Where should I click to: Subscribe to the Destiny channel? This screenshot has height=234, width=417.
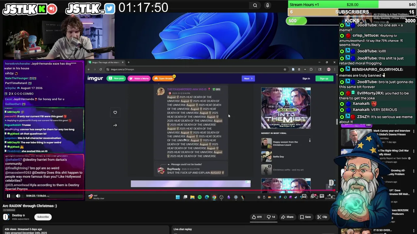pyautogui.click(x=43, y=217)
